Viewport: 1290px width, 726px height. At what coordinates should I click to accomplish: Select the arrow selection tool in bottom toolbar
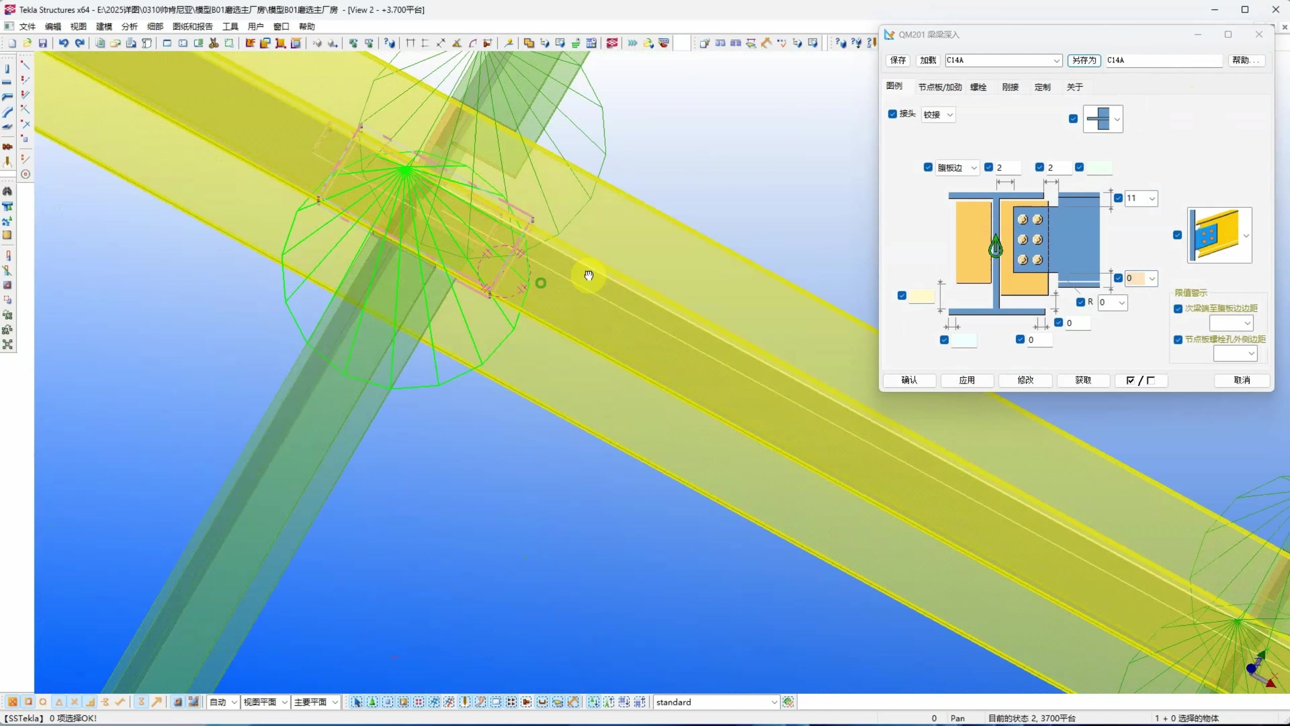357,702
